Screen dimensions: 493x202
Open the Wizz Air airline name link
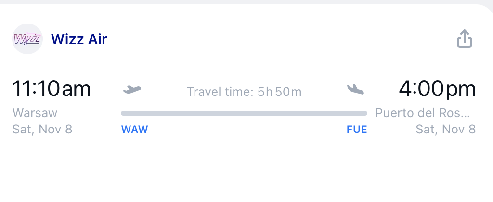pyautogui.click(x=79, y=39)
